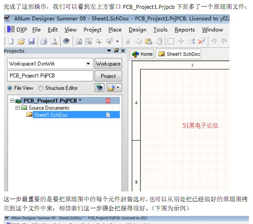Click the New document toolbar icon
The image size is (253, 224).
point(11,41)
